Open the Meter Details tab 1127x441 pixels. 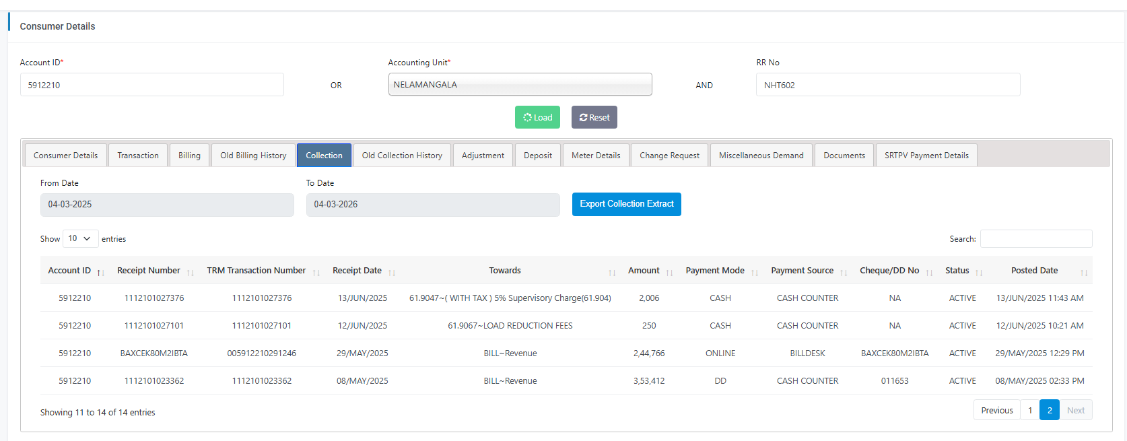tap(596, 156)
